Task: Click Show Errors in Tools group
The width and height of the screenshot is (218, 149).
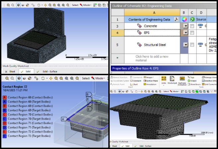Action: pos(194,84)
